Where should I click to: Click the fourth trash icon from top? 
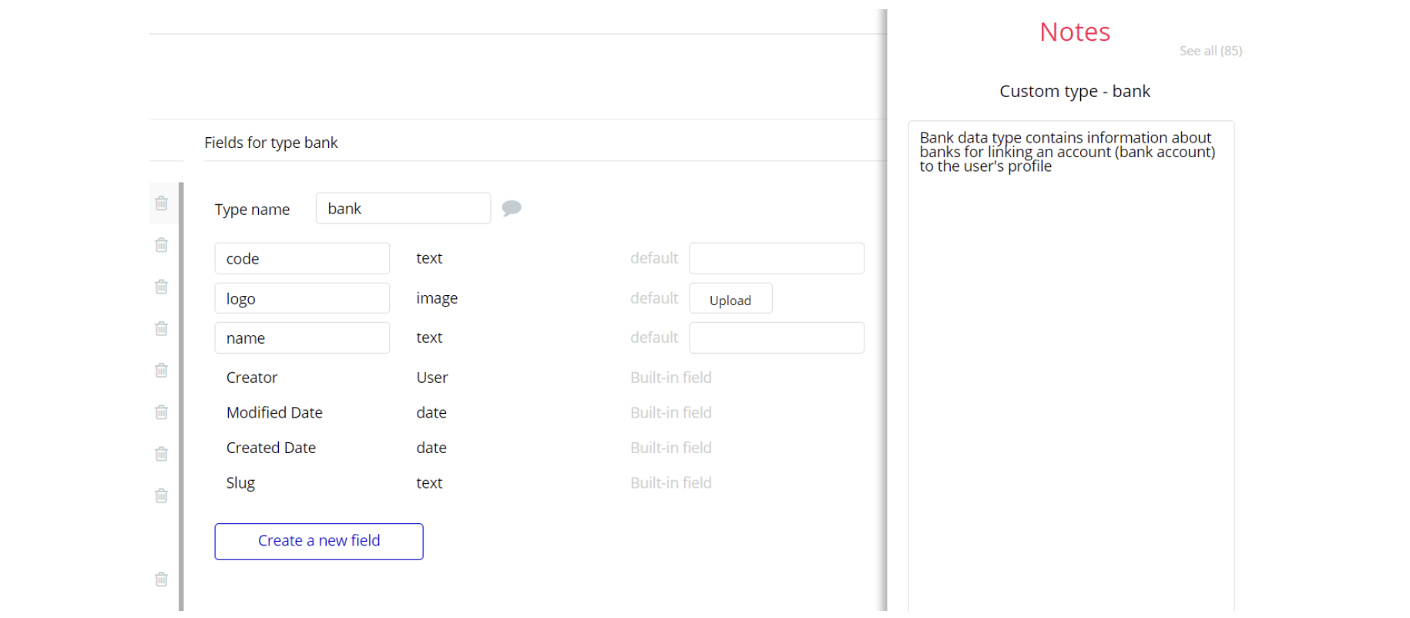161,328
